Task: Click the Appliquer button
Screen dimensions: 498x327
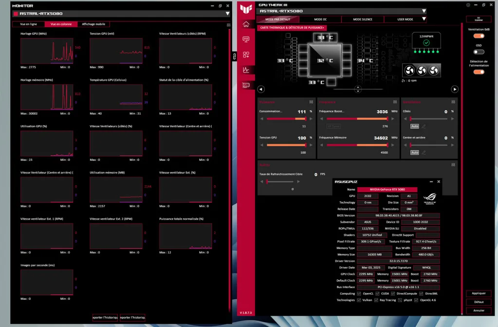Action: click(x=479, y=293)
